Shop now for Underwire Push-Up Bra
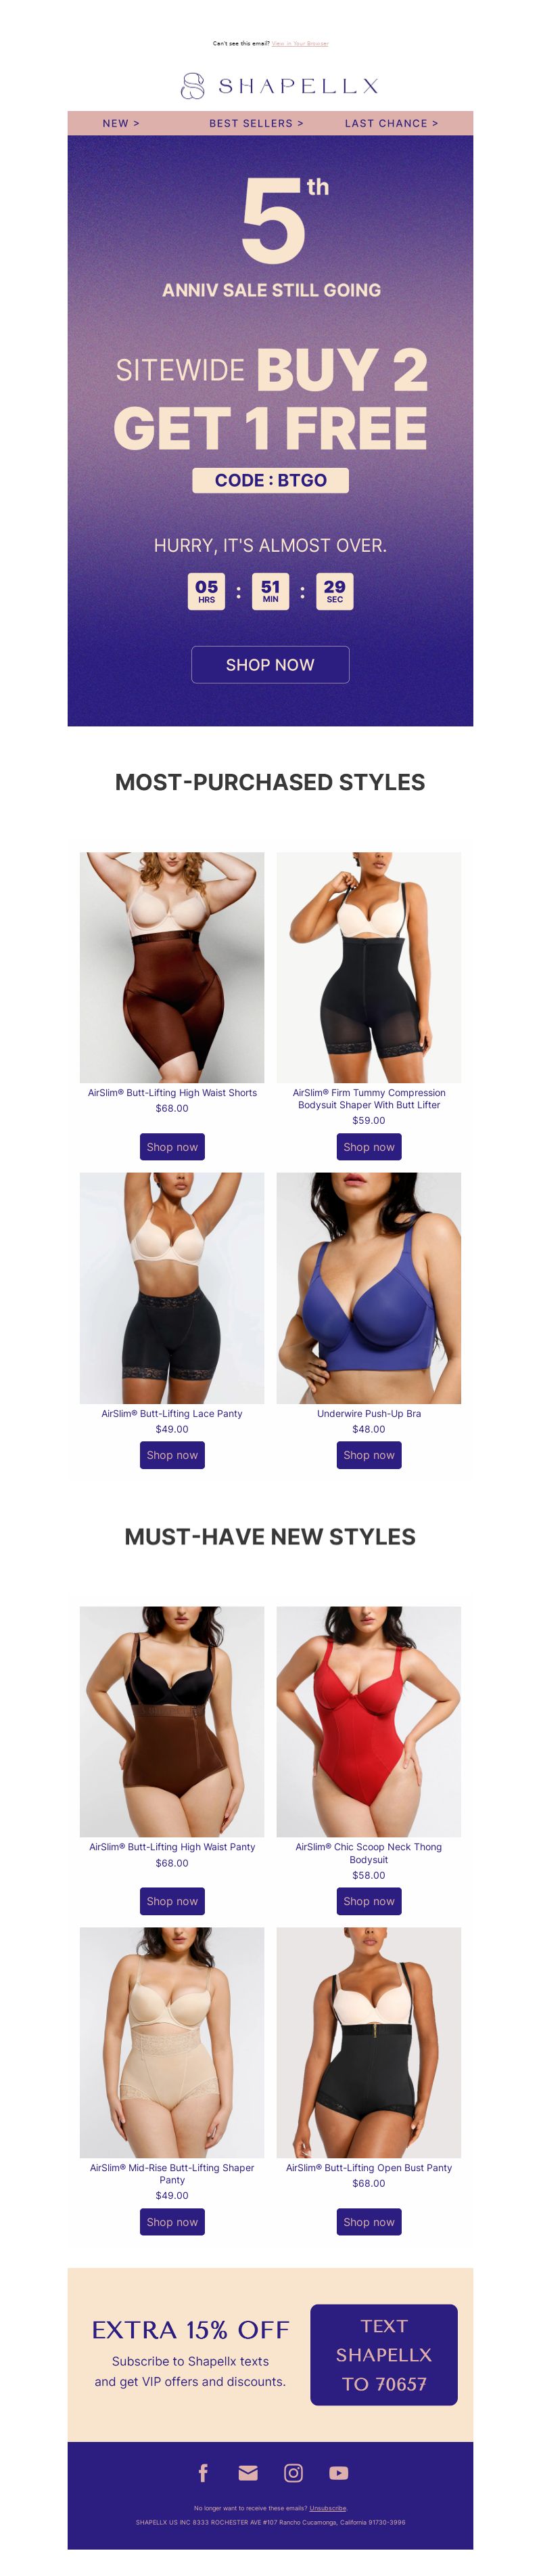This screenshot has width=541, height=2576. pyautogui.click(x=369, y=1454)
